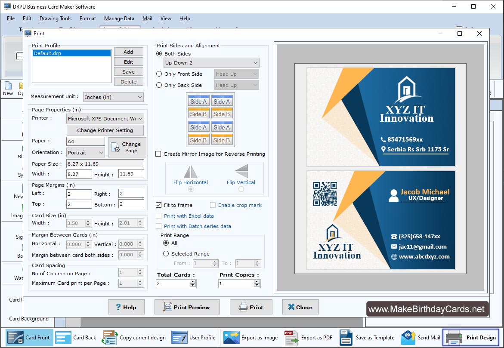Viewport: 504px width, 348px height.
Task: Click page Width input field
Action: [x=79, y=174]
